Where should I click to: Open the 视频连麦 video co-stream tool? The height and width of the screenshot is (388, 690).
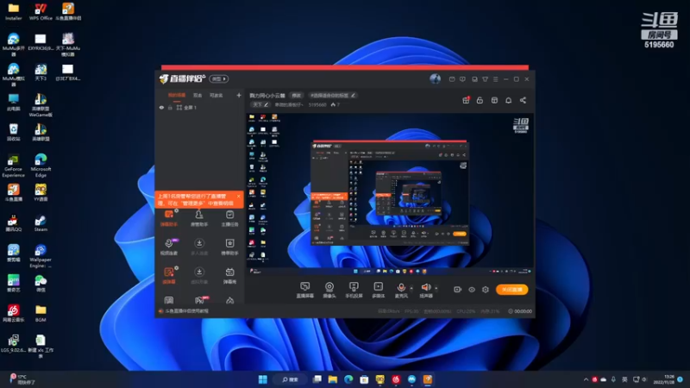coord(169,247)
